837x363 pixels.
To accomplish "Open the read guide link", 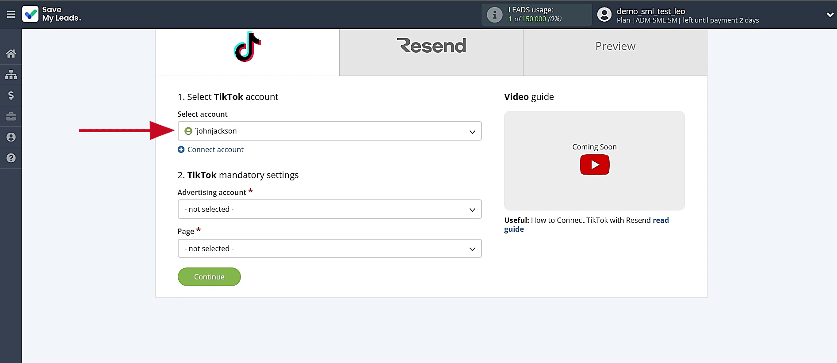I will click(x=586, y=225).
